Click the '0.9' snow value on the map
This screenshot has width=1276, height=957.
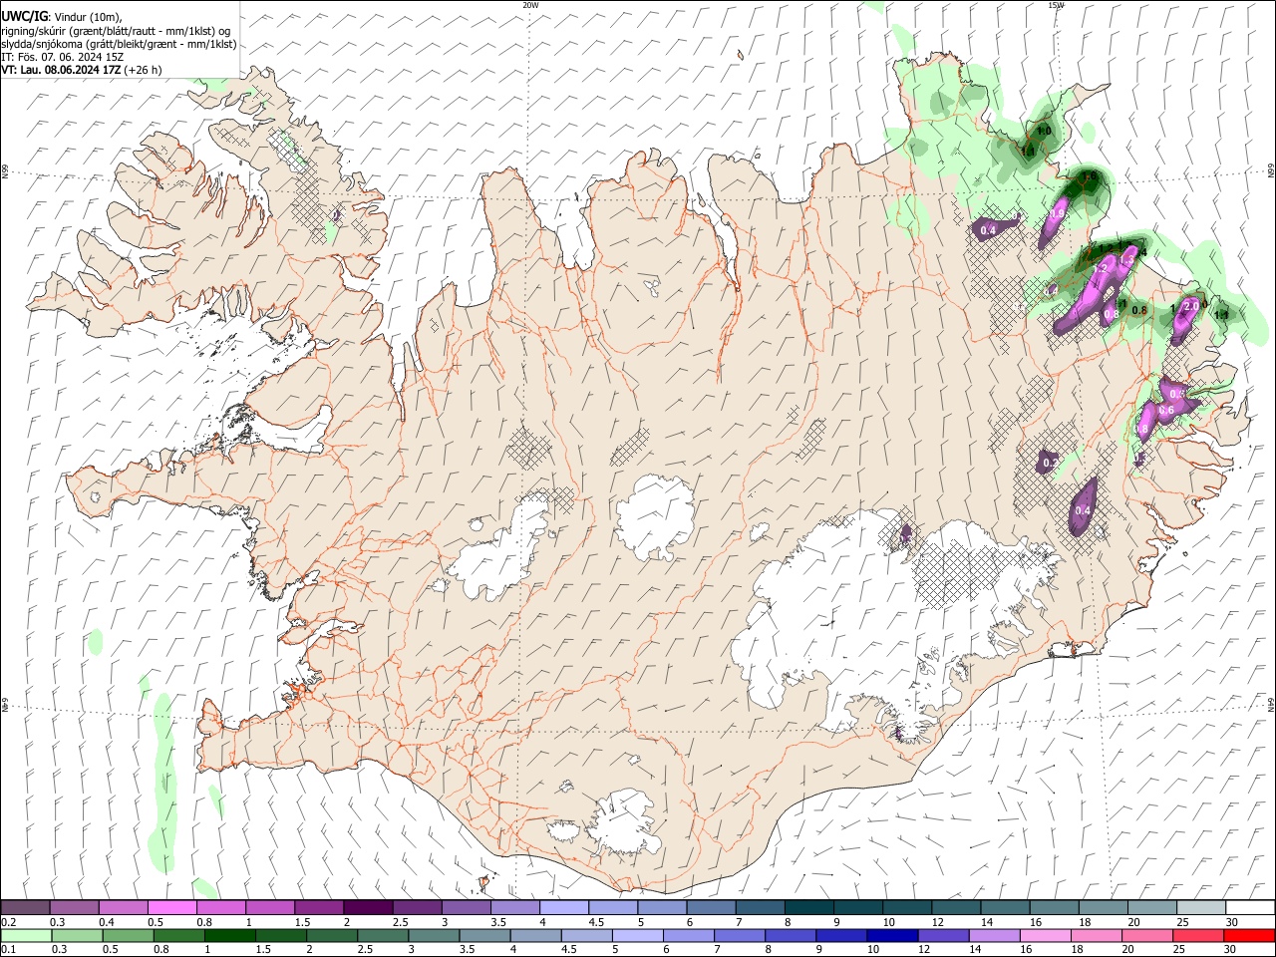coord(1058,214)
